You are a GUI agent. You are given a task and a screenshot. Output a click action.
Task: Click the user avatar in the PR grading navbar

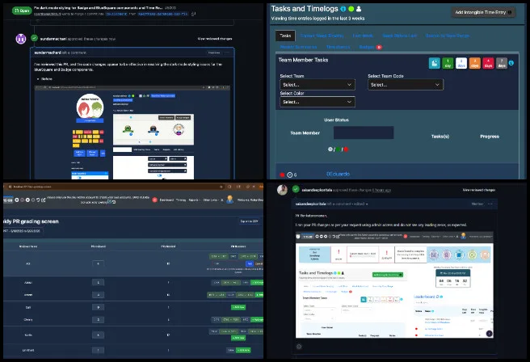click(x=229, y=200)
